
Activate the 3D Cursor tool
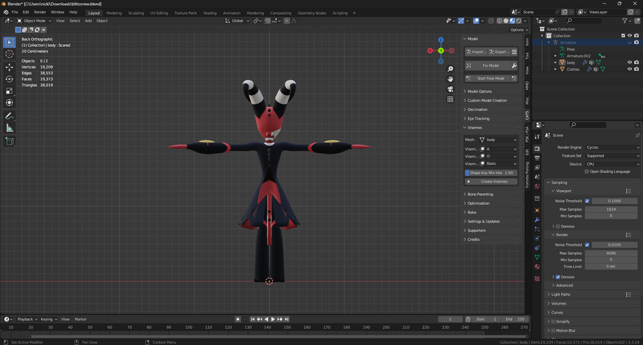pos(10,54)
